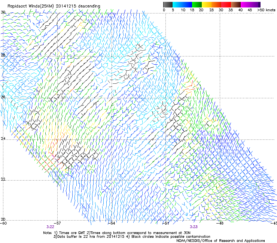Click the longitude '-60' axis label
This screenshot has height=243, width=277.
click(x=3, y=223)
